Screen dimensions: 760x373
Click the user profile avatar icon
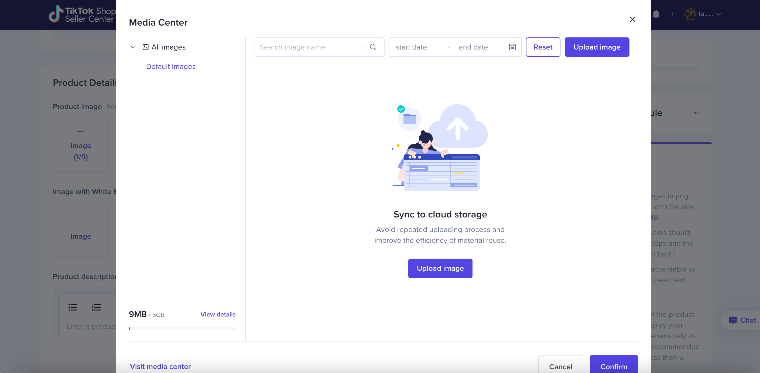(x=690, y=13)
